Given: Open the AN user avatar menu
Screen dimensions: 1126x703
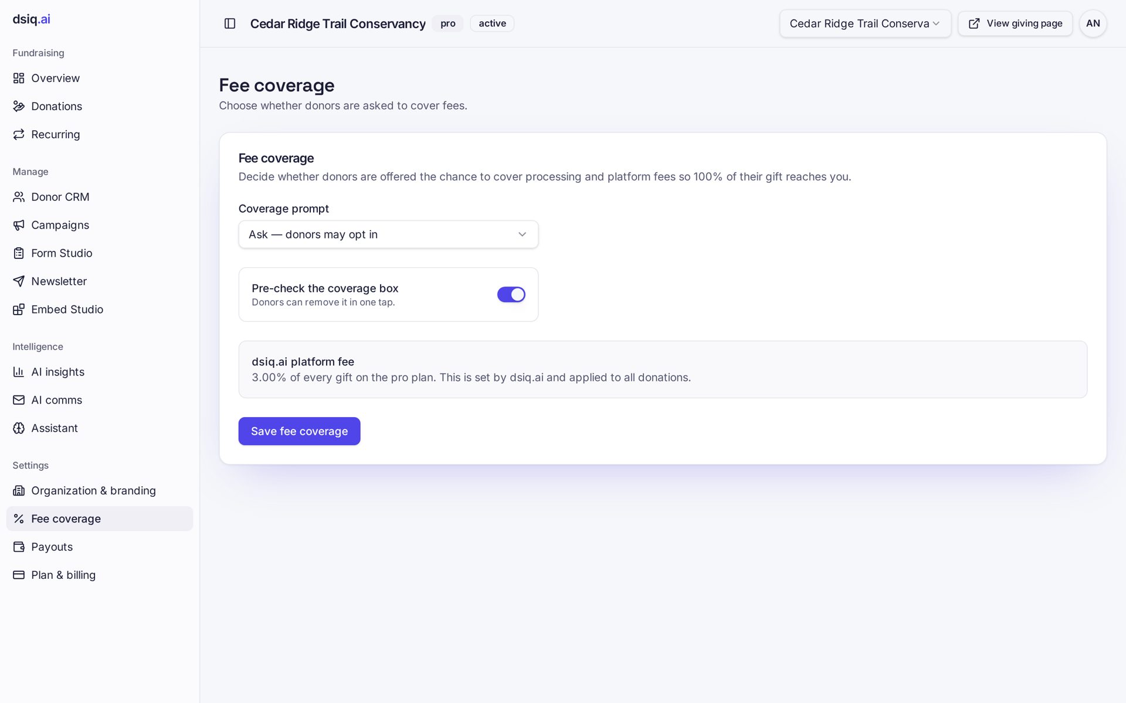Looking at the screenshot, I should (1093, 23).
